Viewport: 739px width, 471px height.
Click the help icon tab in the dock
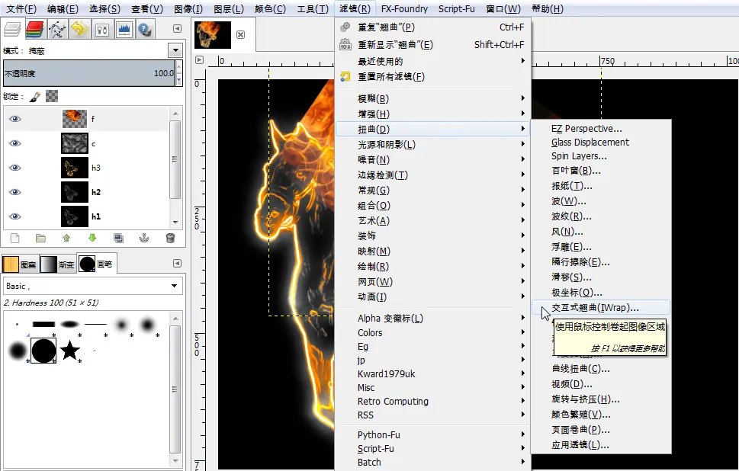coord(145,30)
